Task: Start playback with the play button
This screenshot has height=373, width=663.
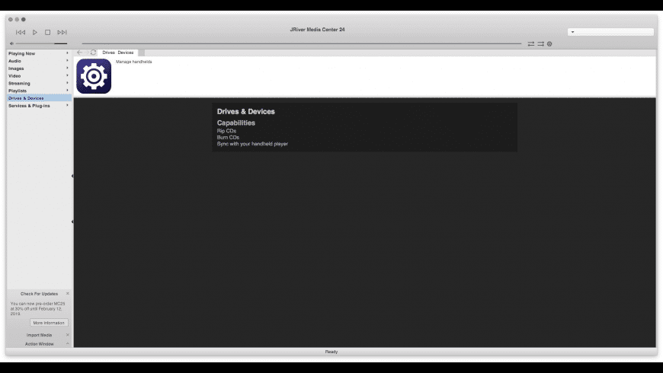Action: pyautogui.click(x=34, y=32)
